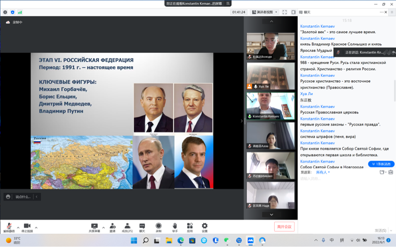Open the chat panel three-dots menu
Viewport: 396px width, 247px height.
[x=381, y=12]
